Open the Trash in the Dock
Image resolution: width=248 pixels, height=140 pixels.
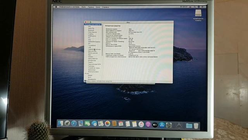pyautogui.click(x=196, y=126)
